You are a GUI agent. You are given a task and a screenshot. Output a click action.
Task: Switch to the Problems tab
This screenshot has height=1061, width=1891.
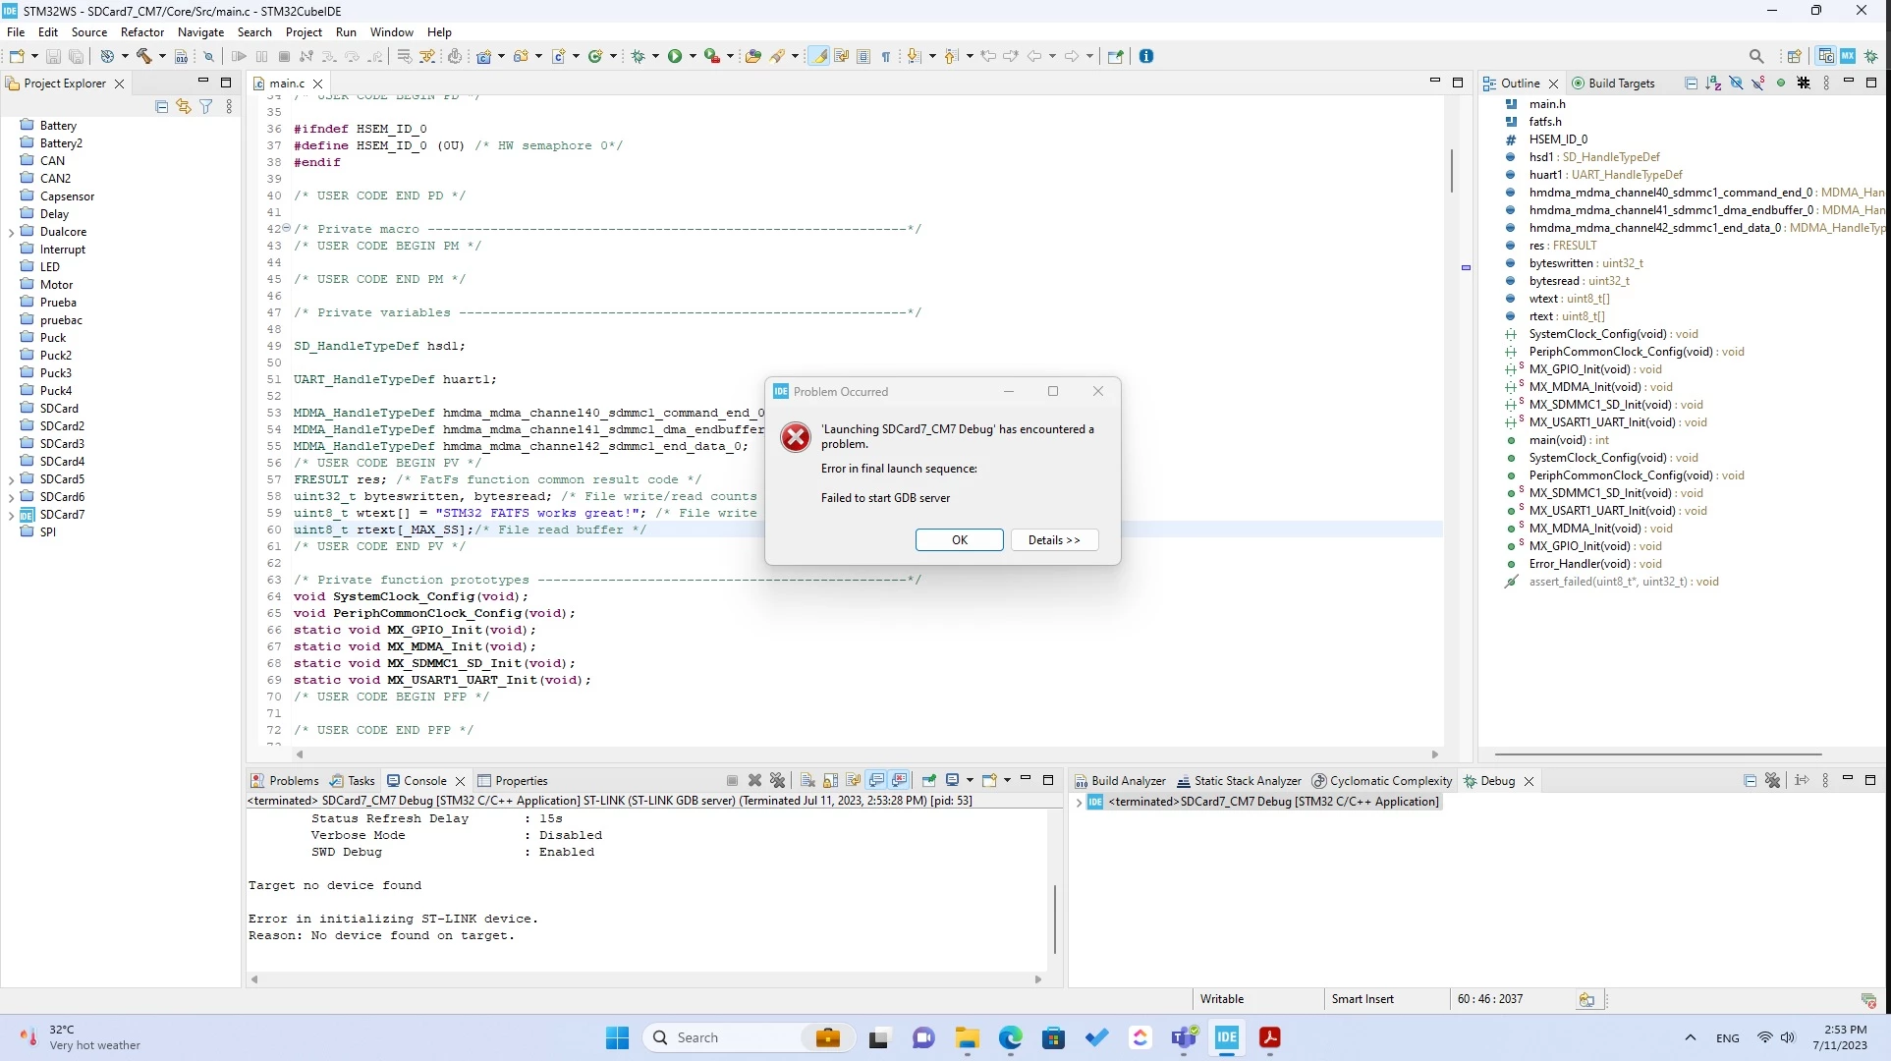(285, 780)
